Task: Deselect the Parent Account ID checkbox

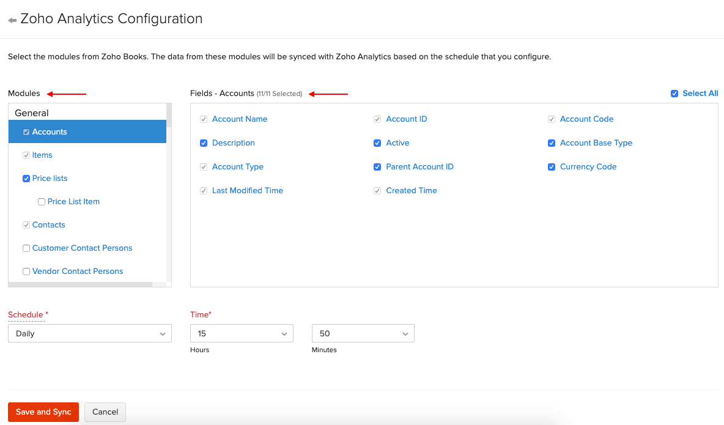Action: pyautogui.click(x=378, y=167)
